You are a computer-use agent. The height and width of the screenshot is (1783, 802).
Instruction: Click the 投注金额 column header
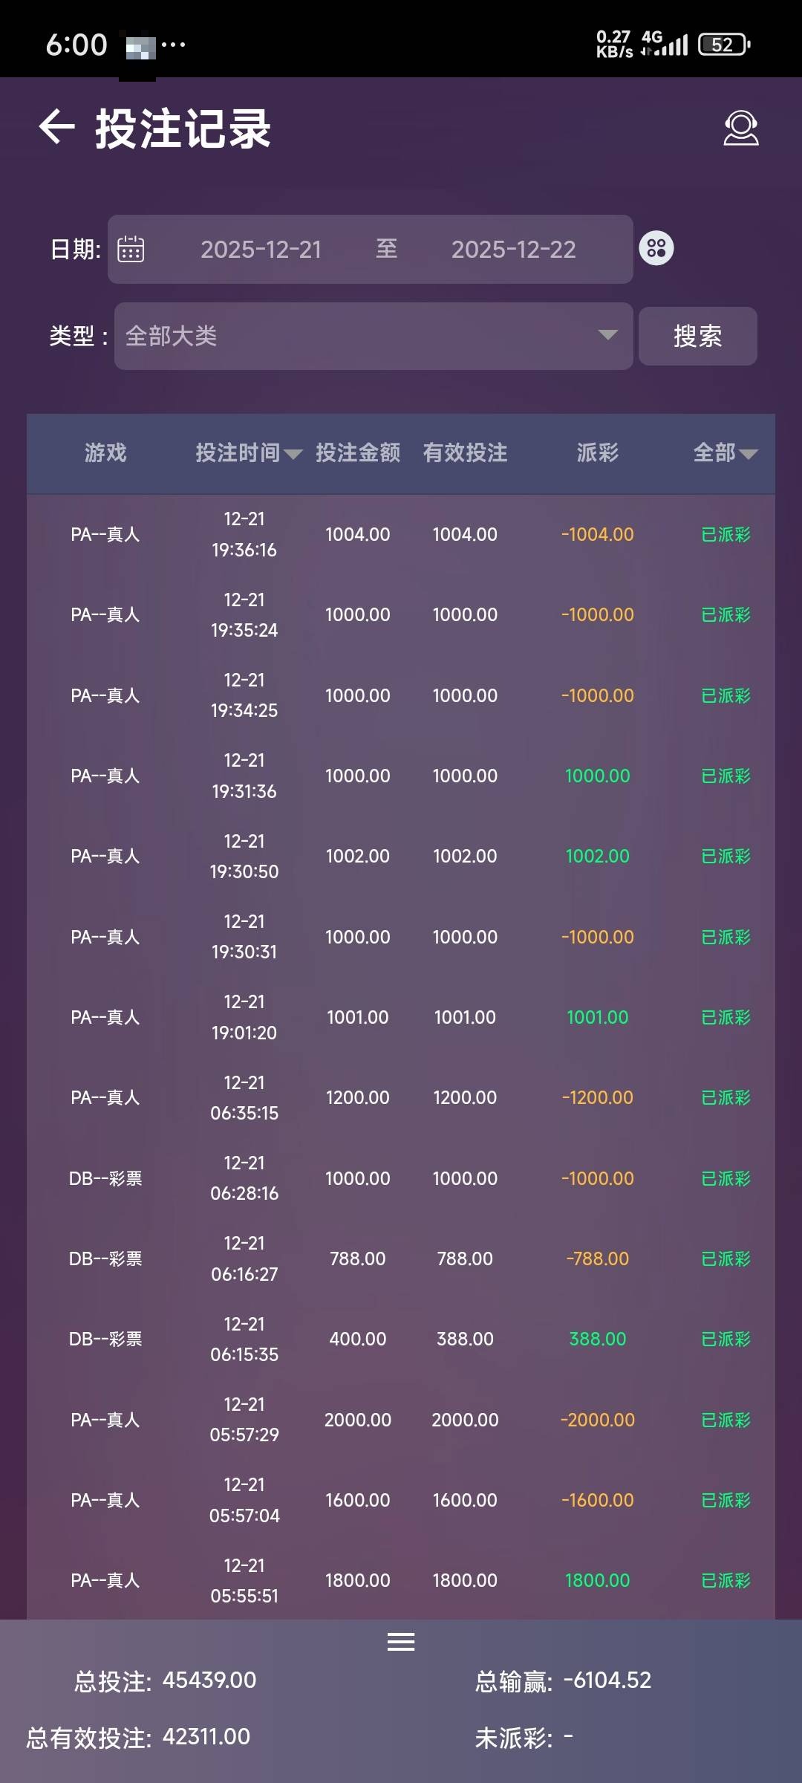click(x=358, y=452)
